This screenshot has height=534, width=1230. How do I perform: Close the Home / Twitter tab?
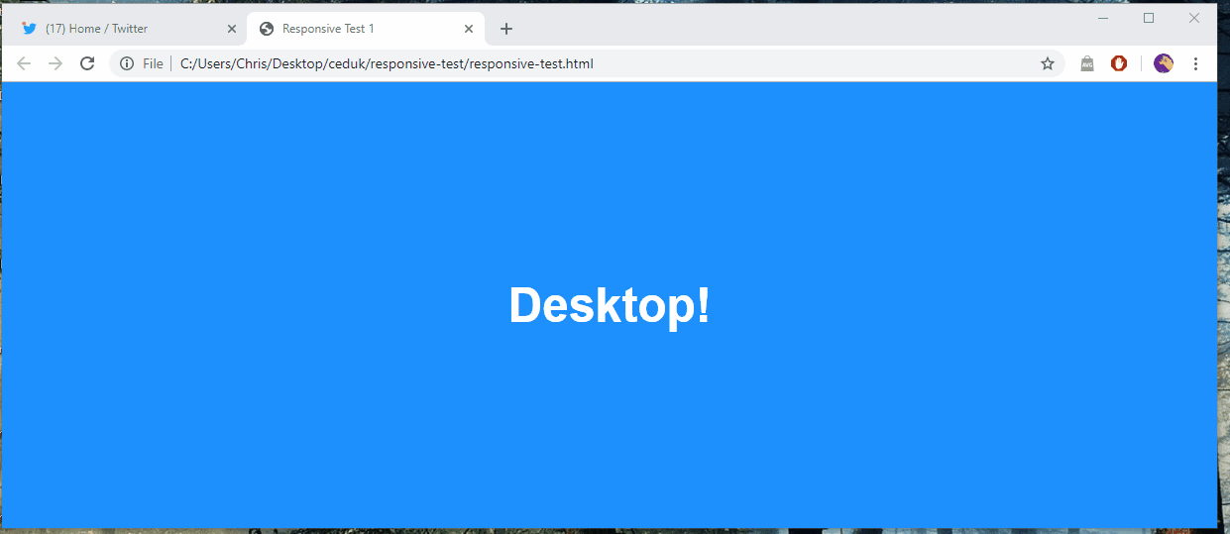(232, 29)
